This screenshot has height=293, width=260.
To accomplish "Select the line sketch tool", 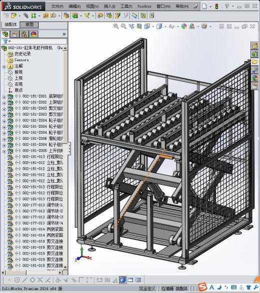I will [24, 280].
